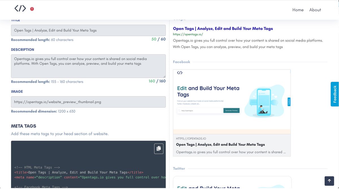Click 'Add these meta tags' instruction text
Screen dimensions: 339x189
click(60, 134)
